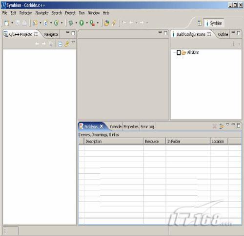The width and height of the screenshot is (244, 236).
Task: Switch to the Outline tab
Action: click(x=223, y=34)
